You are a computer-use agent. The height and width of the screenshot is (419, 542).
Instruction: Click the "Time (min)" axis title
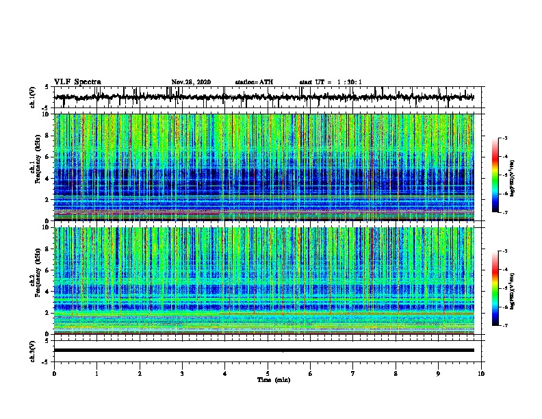[274, 380]
